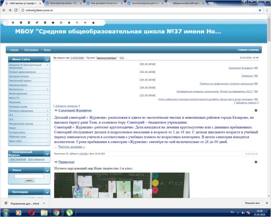
Task: Open Для учащихся journal link
Action: click(36, 159)
